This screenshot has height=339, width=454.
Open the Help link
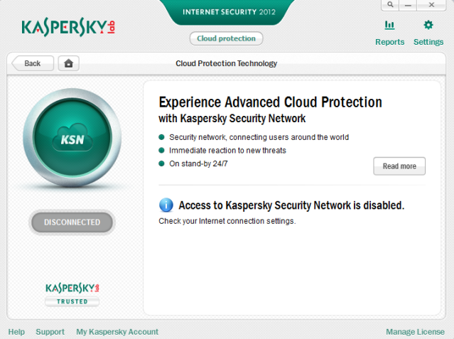(16, 332)
